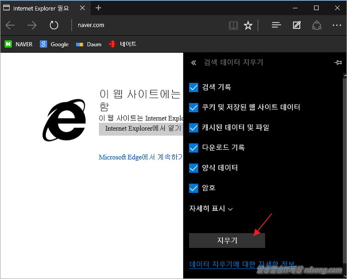Viewport: 347px width, 279px height.
Task: Select the Internet Explorer 필요 tab
Action: pos(42,8)
